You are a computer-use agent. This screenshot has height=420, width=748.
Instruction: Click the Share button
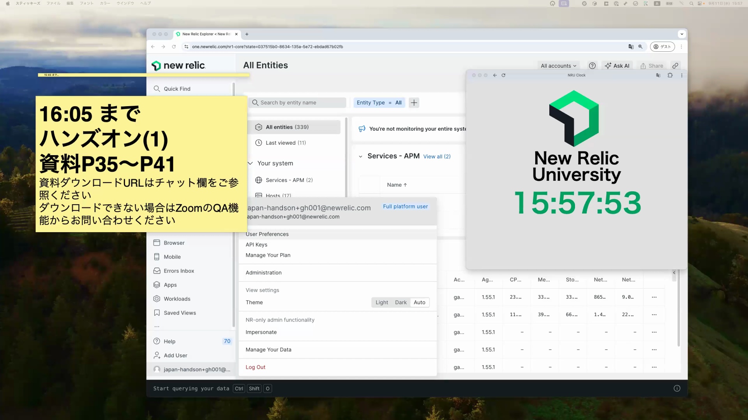tap(652, 66)
